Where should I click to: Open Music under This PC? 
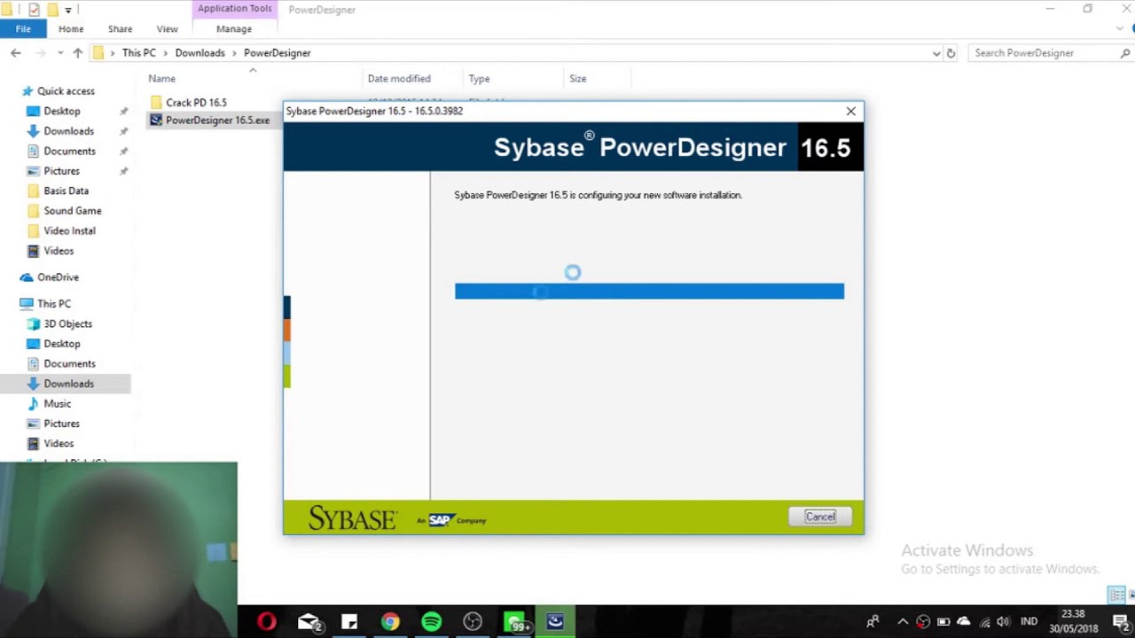click(x=57, y=403)
